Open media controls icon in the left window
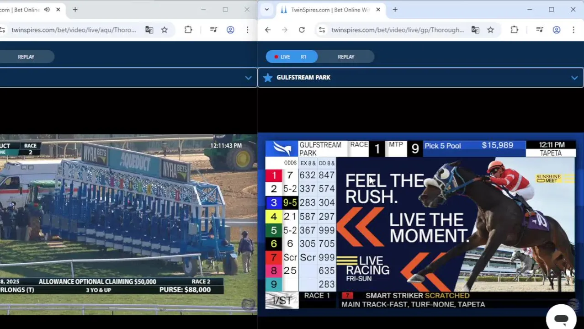This screenshot has width=584, height=329. click(x=213, y=30)
